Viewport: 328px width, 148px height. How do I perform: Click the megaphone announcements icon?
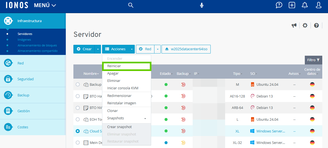[294, 25]
